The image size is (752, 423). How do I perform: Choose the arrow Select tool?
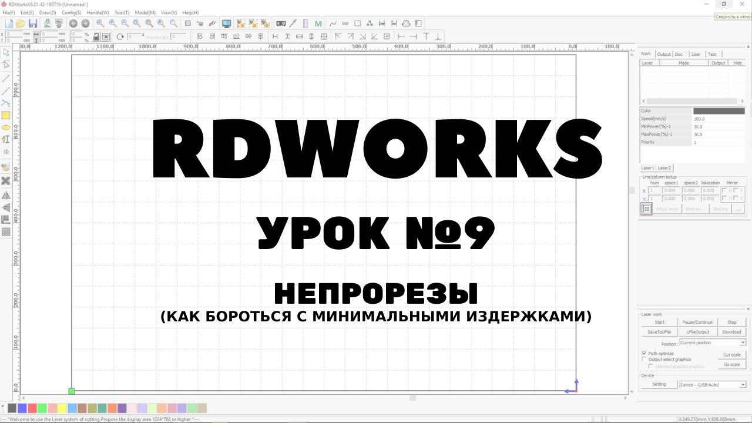[x=6, y=53]
